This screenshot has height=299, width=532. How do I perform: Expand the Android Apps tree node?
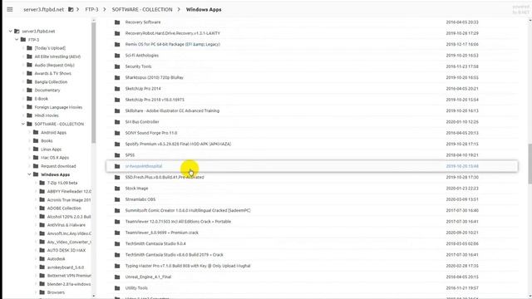(x=30, y=133)
